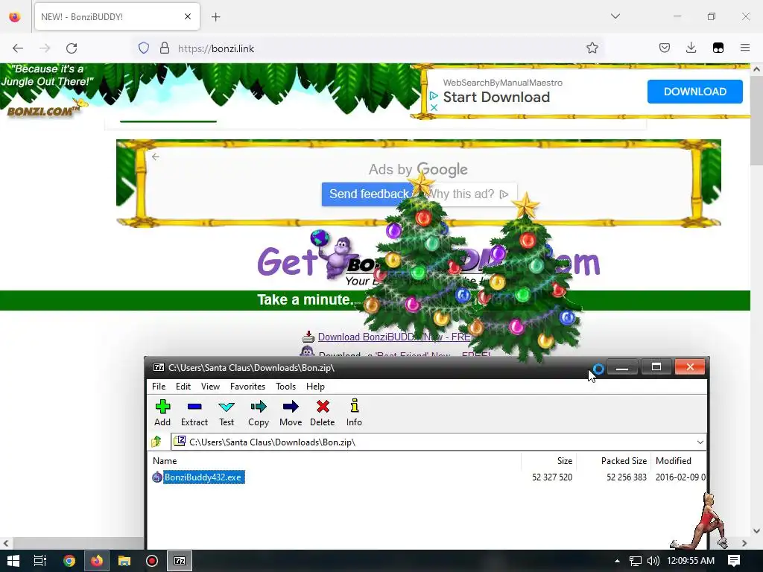Open the Help menu in 7-Zip
The width and height of the screenshot is (763, 572).
(315, 387)
